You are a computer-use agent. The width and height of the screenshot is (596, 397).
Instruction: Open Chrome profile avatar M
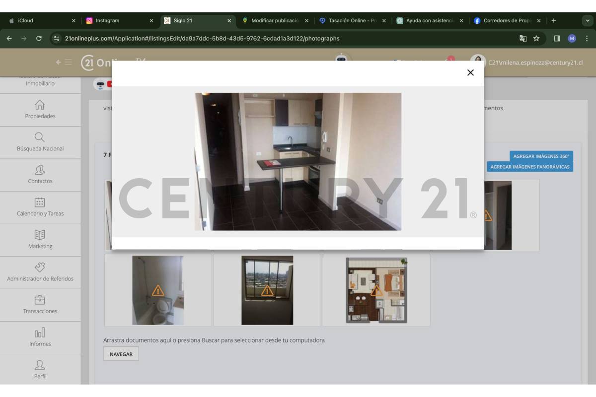coord(572,38)
